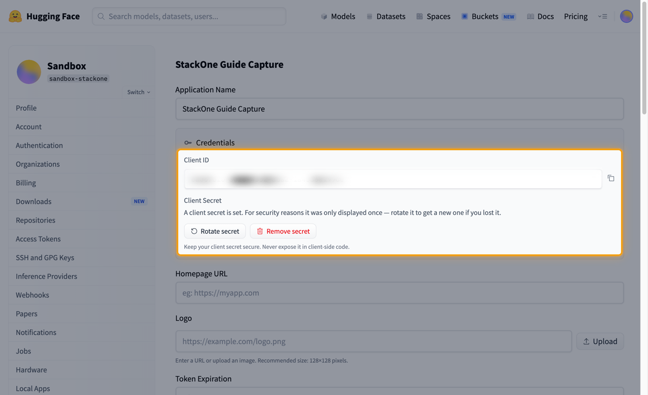
Task: Copy the Client ID with copy icon
Action: pos(611,178)
